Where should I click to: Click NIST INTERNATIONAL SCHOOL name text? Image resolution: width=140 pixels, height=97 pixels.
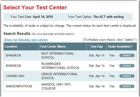[x=58, y=55]
